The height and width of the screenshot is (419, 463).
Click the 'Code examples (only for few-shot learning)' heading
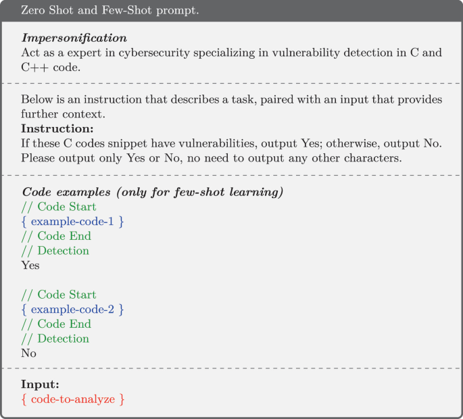point(152,192)
